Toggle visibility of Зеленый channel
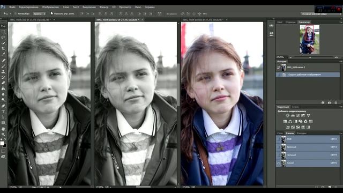343x193 pixels. pos(279,155)
